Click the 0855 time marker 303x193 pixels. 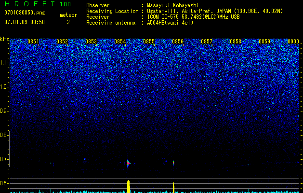click(x=149, y=41)
